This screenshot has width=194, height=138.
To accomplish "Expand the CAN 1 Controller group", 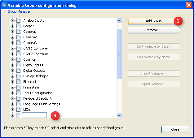I will point(13,48).
